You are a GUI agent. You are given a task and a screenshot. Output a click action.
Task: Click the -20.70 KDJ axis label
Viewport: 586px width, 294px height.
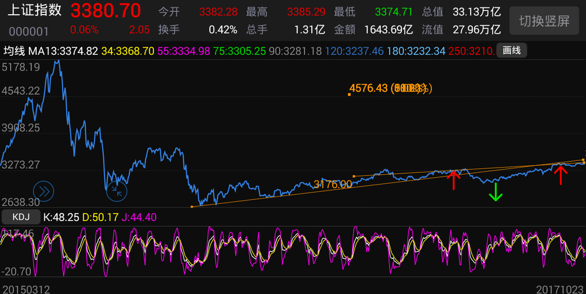point(17,271)
